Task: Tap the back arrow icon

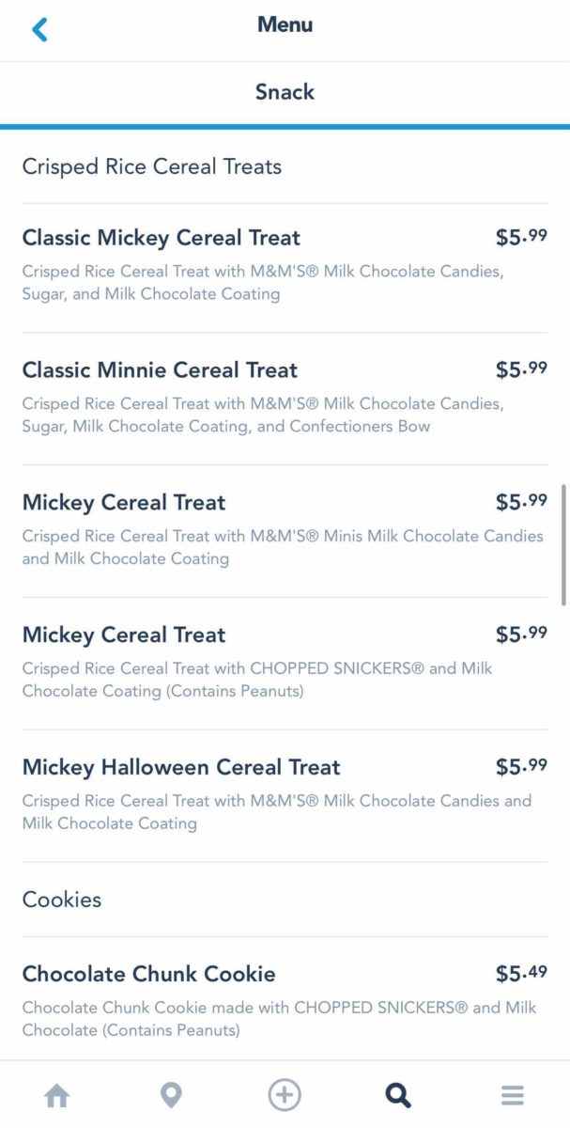Action: [x=39, y=29]
